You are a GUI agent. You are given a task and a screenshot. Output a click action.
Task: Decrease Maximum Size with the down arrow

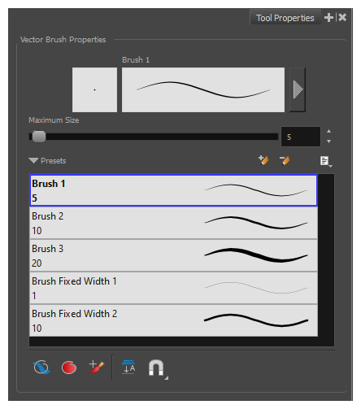click(x=328, y=141)
